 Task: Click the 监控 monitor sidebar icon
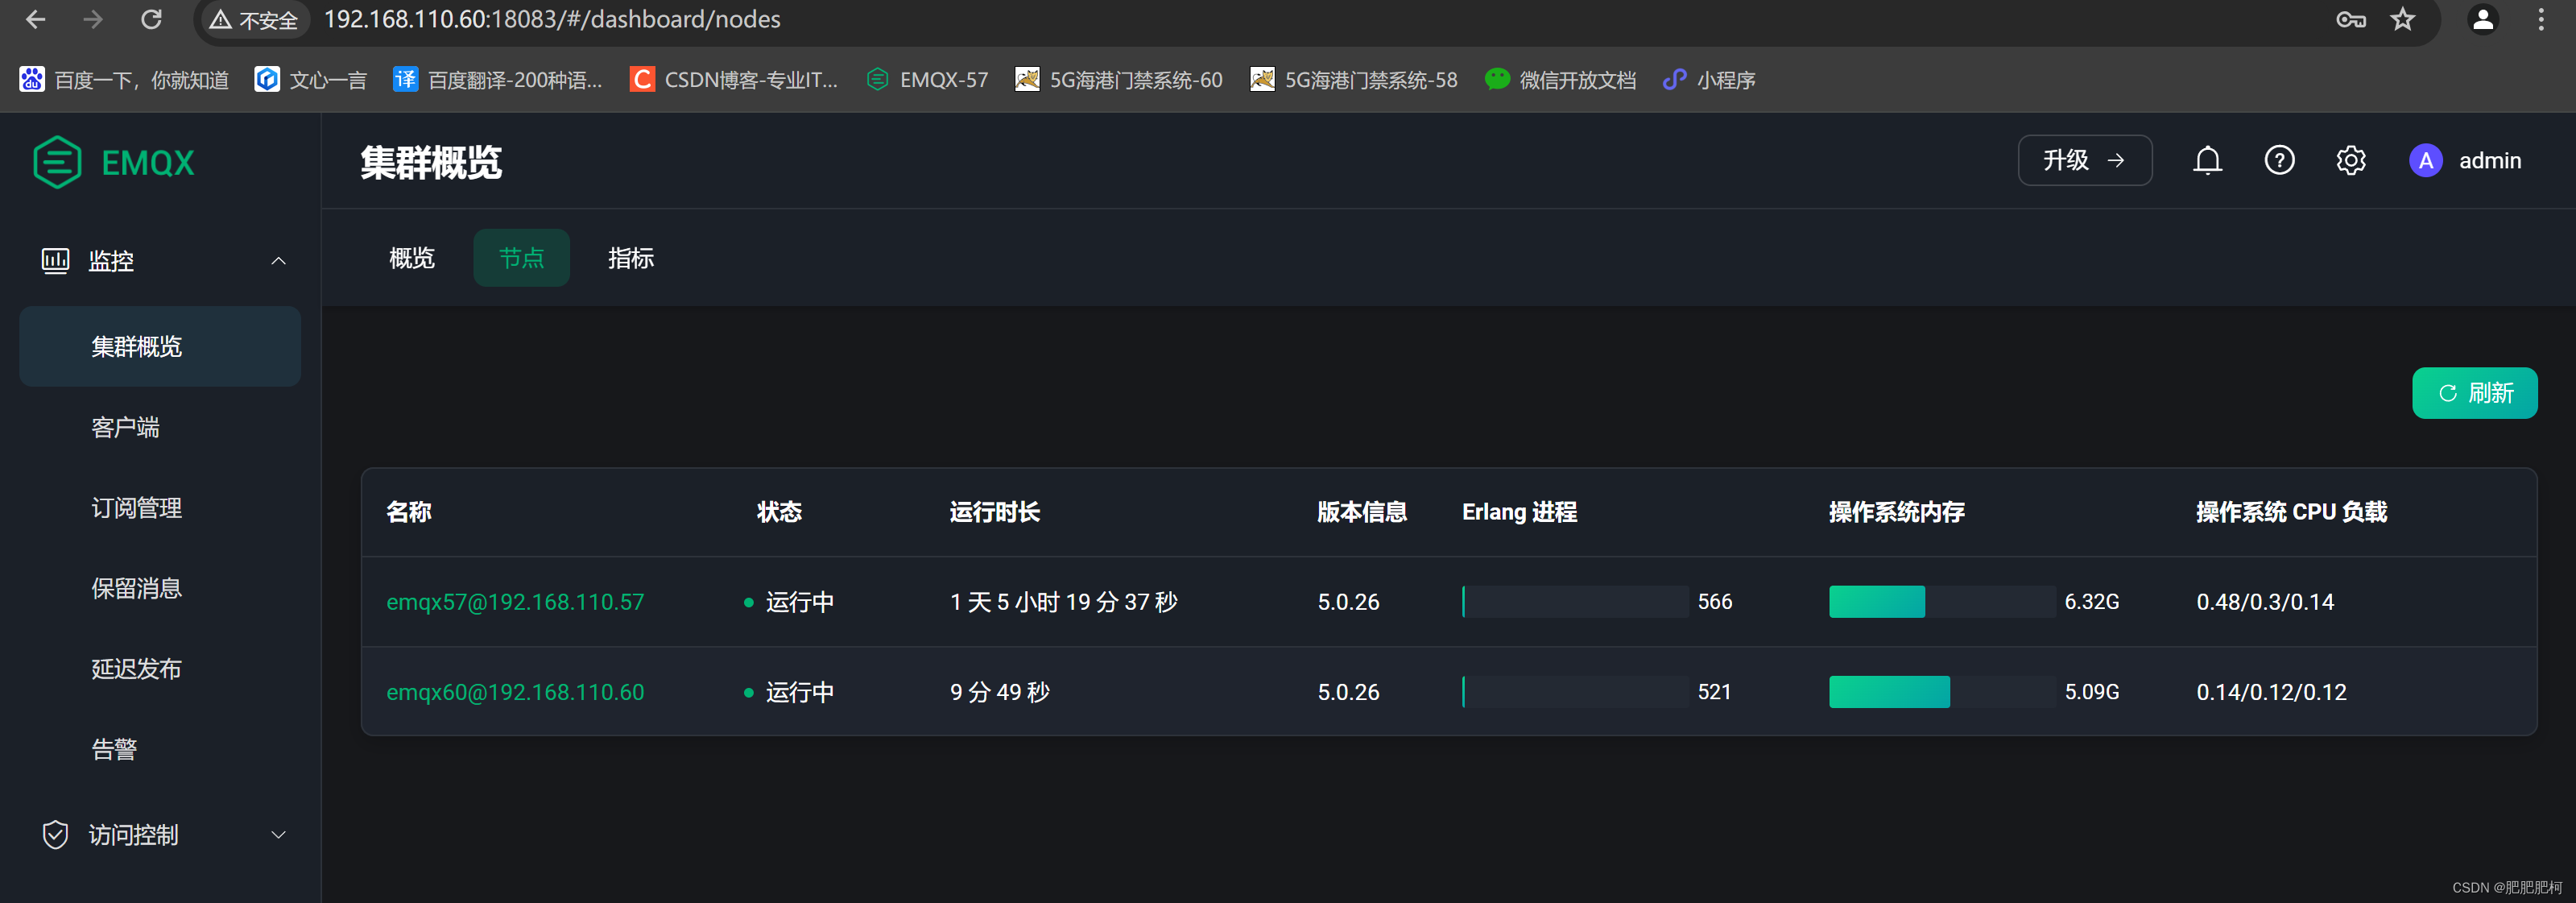[55, 261]
